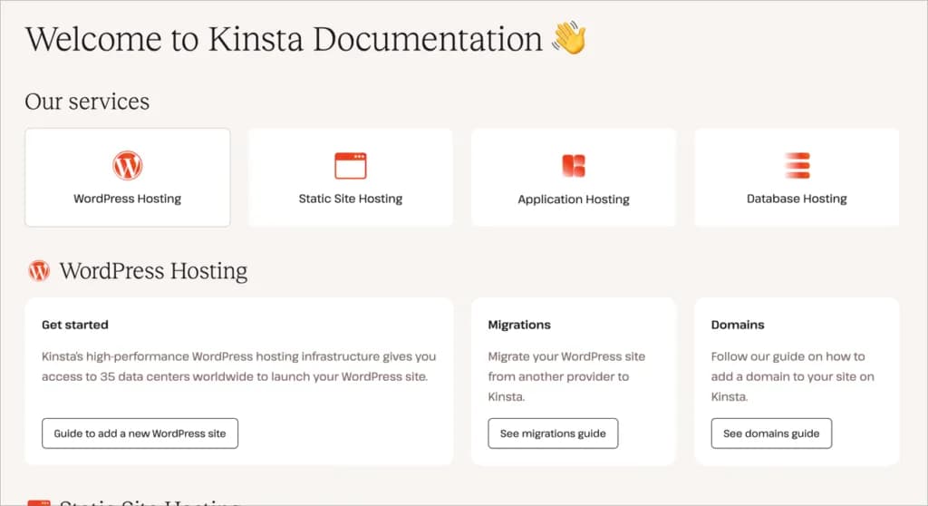
Task: Click WordPress icon beside WordPress Hosting heading
Action: click(x=39, y=270)
